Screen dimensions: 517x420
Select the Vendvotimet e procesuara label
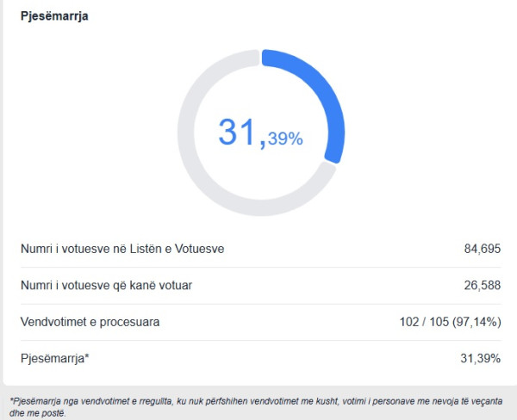[90, 322]
